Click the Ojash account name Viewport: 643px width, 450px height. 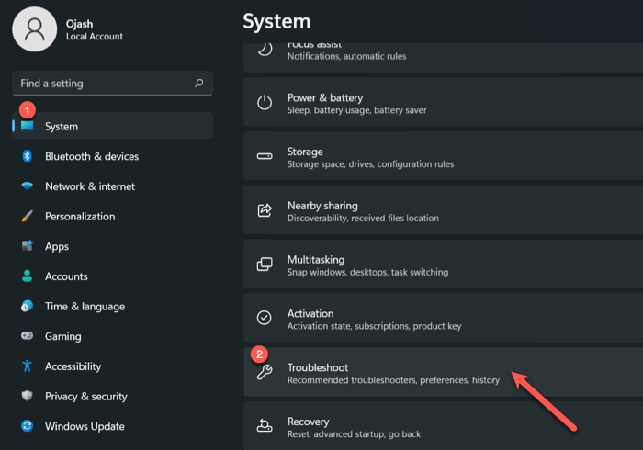coord(80,24)
